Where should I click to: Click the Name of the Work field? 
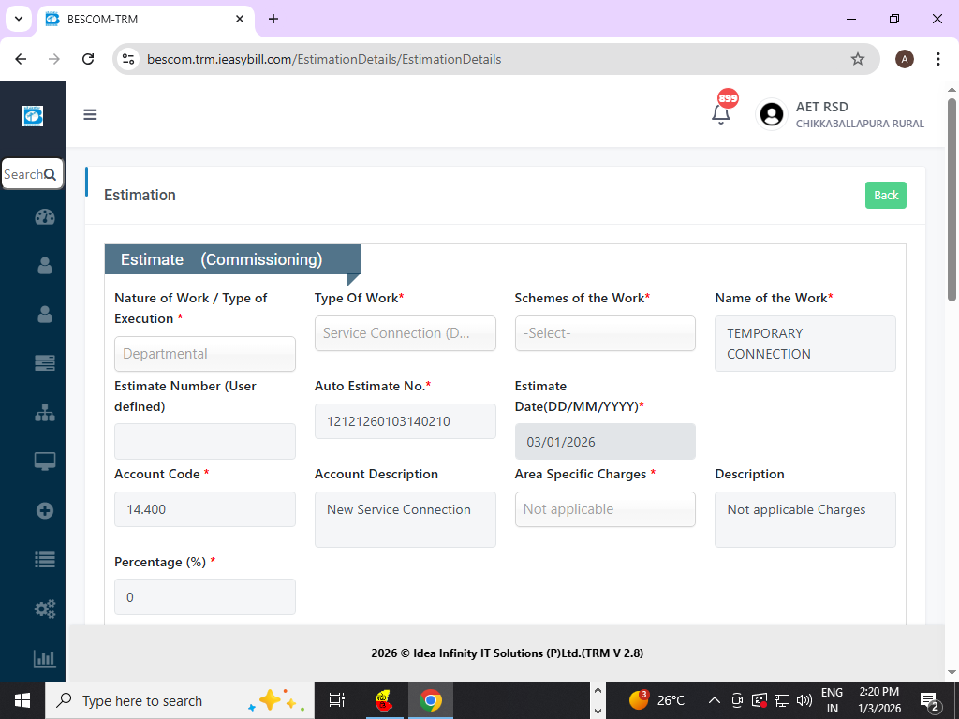click(804, 344)
